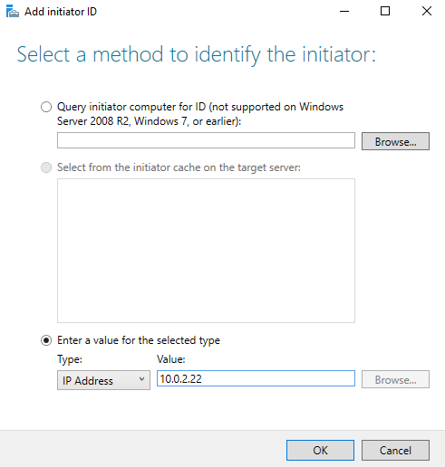
Task: Click the 'Add initiator ID' title bar text
Action: pyautogui.click(x=61, y=12)
